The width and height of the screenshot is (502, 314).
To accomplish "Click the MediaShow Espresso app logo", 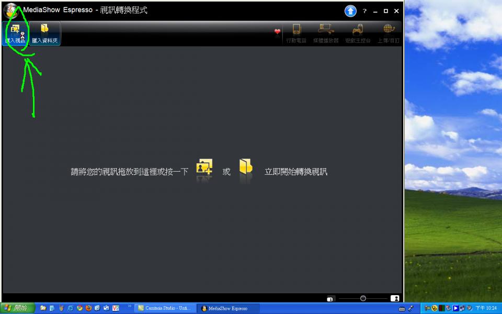I will click(11, 10).
